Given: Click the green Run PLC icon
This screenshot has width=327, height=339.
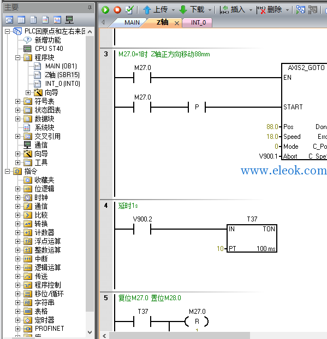Looking at the screenshot, I should 105,10.
